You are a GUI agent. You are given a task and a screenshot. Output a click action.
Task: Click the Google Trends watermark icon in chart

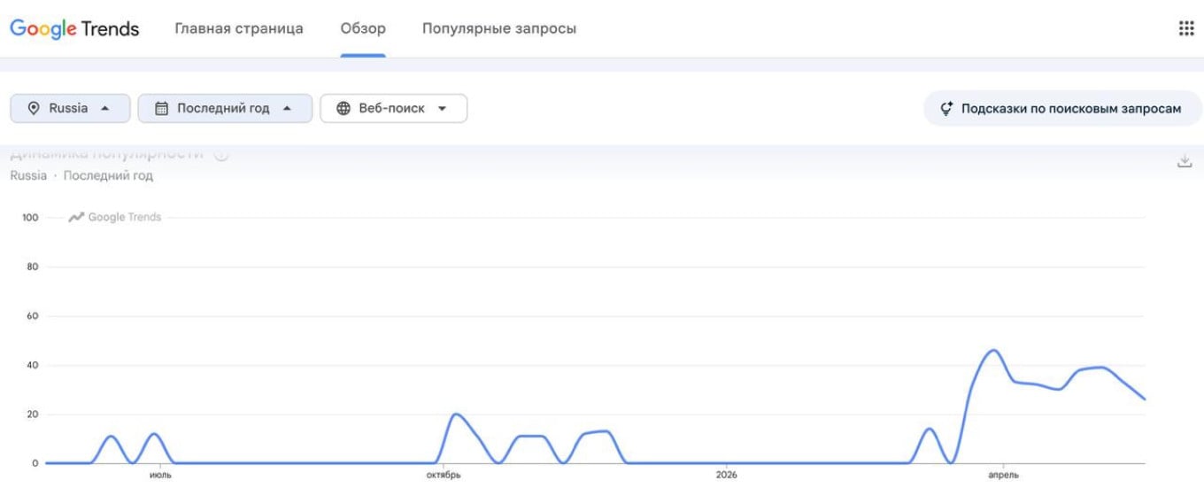(x=76, y=217)
